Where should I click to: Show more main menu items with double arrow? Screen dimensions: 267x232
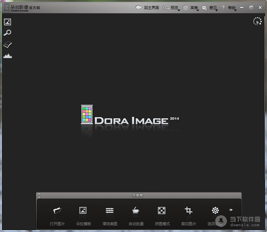pyautogui.click(x=231, y=210)
